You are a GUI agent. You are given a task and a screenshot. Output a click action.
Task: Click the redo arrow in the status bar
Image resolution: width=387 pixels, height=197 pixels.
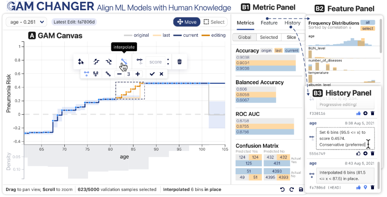click(292, 189)
